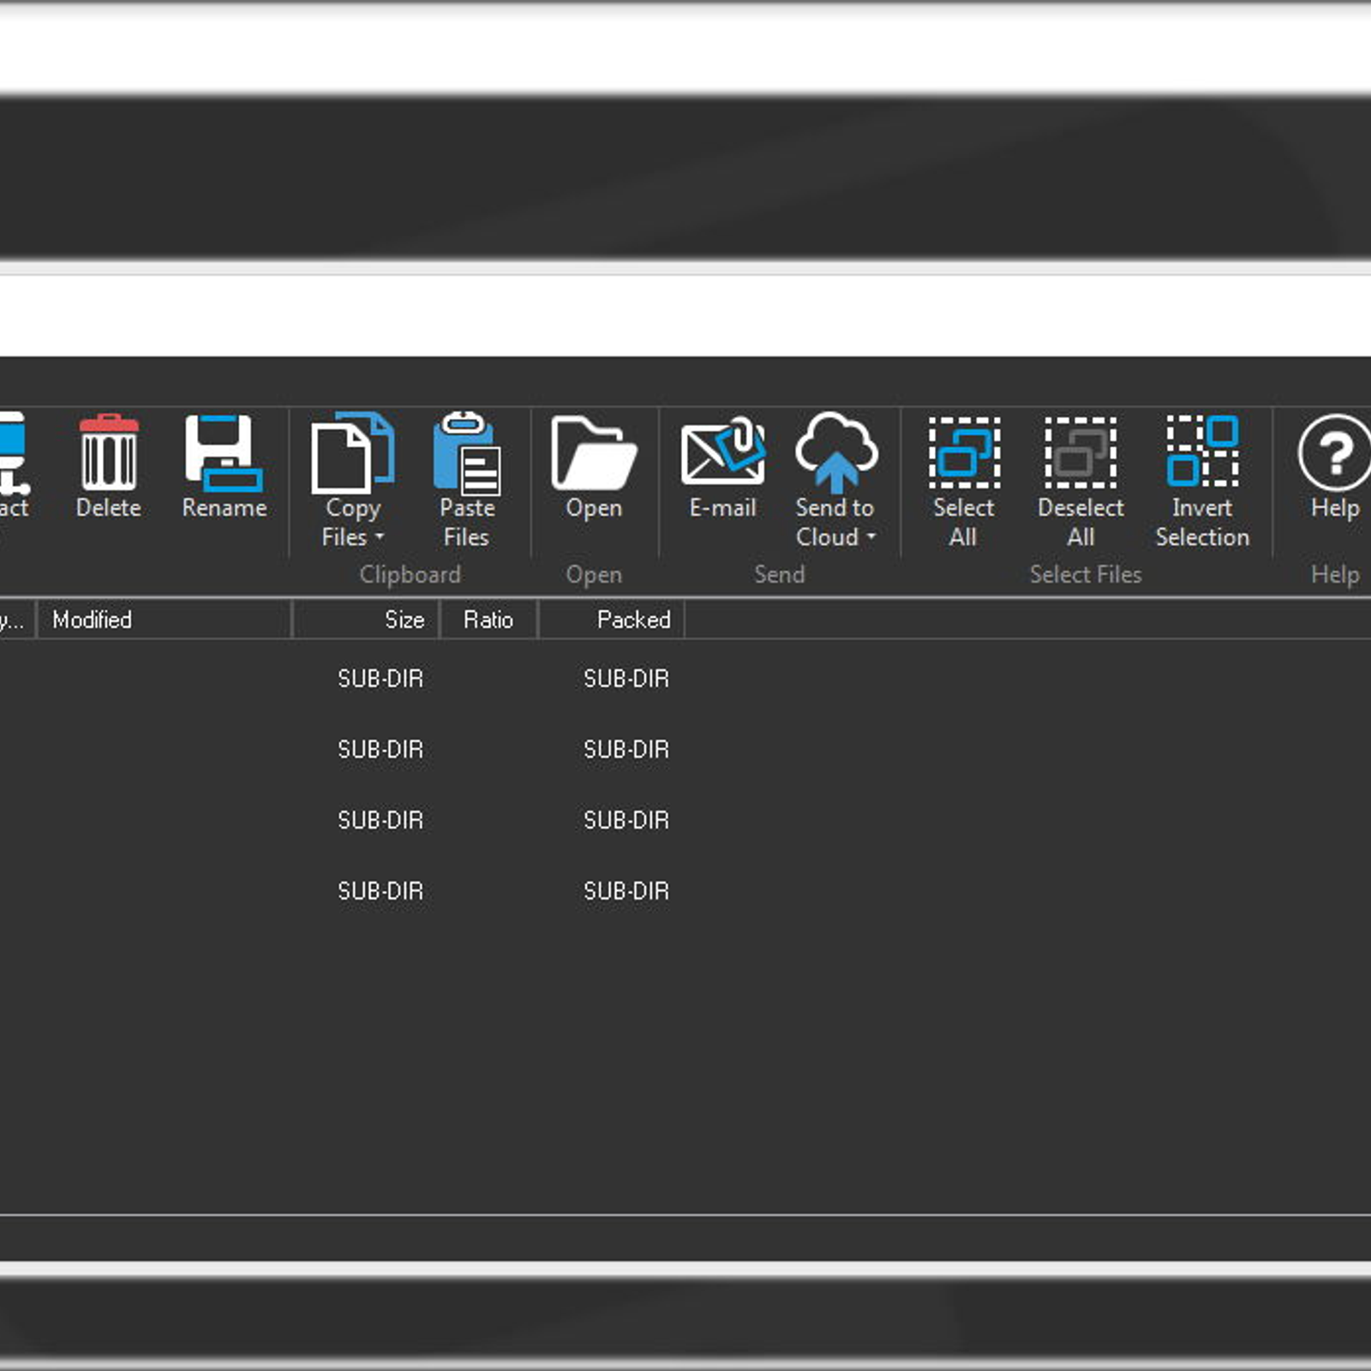Click the Send to Cloud icon
The image size is (1371, 1371).
click(x=835, y=452)
